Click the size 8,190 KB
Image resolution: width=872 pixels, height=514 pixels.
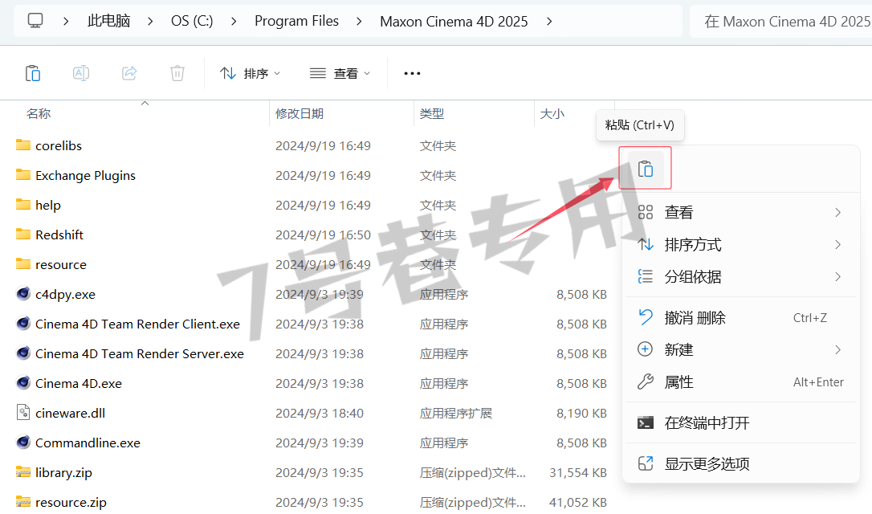581,413
